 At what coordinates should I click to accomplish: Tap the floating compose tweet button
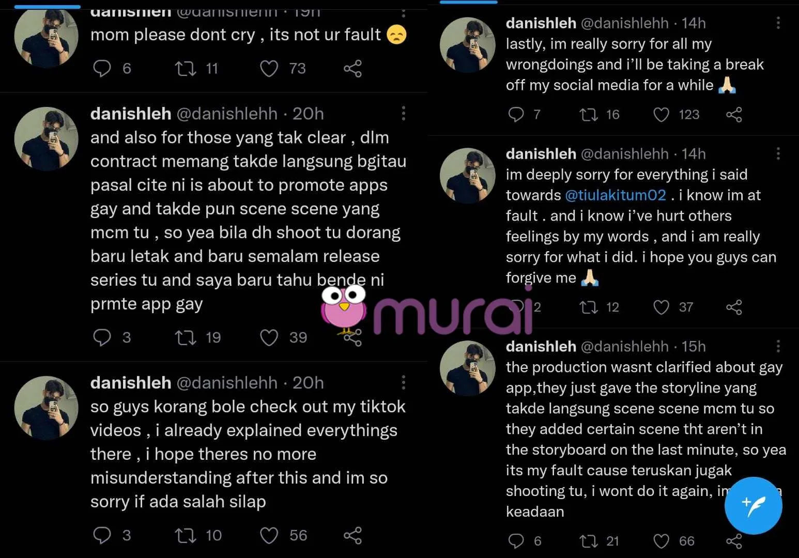click(x=753, y=505)
